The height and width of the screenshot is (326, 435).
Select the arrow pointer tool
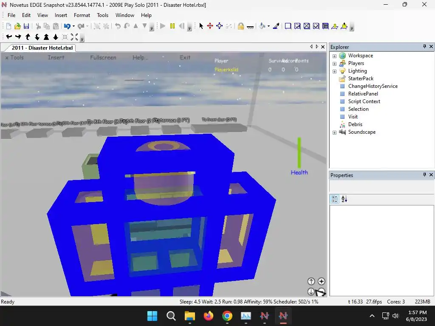(201, 26)
